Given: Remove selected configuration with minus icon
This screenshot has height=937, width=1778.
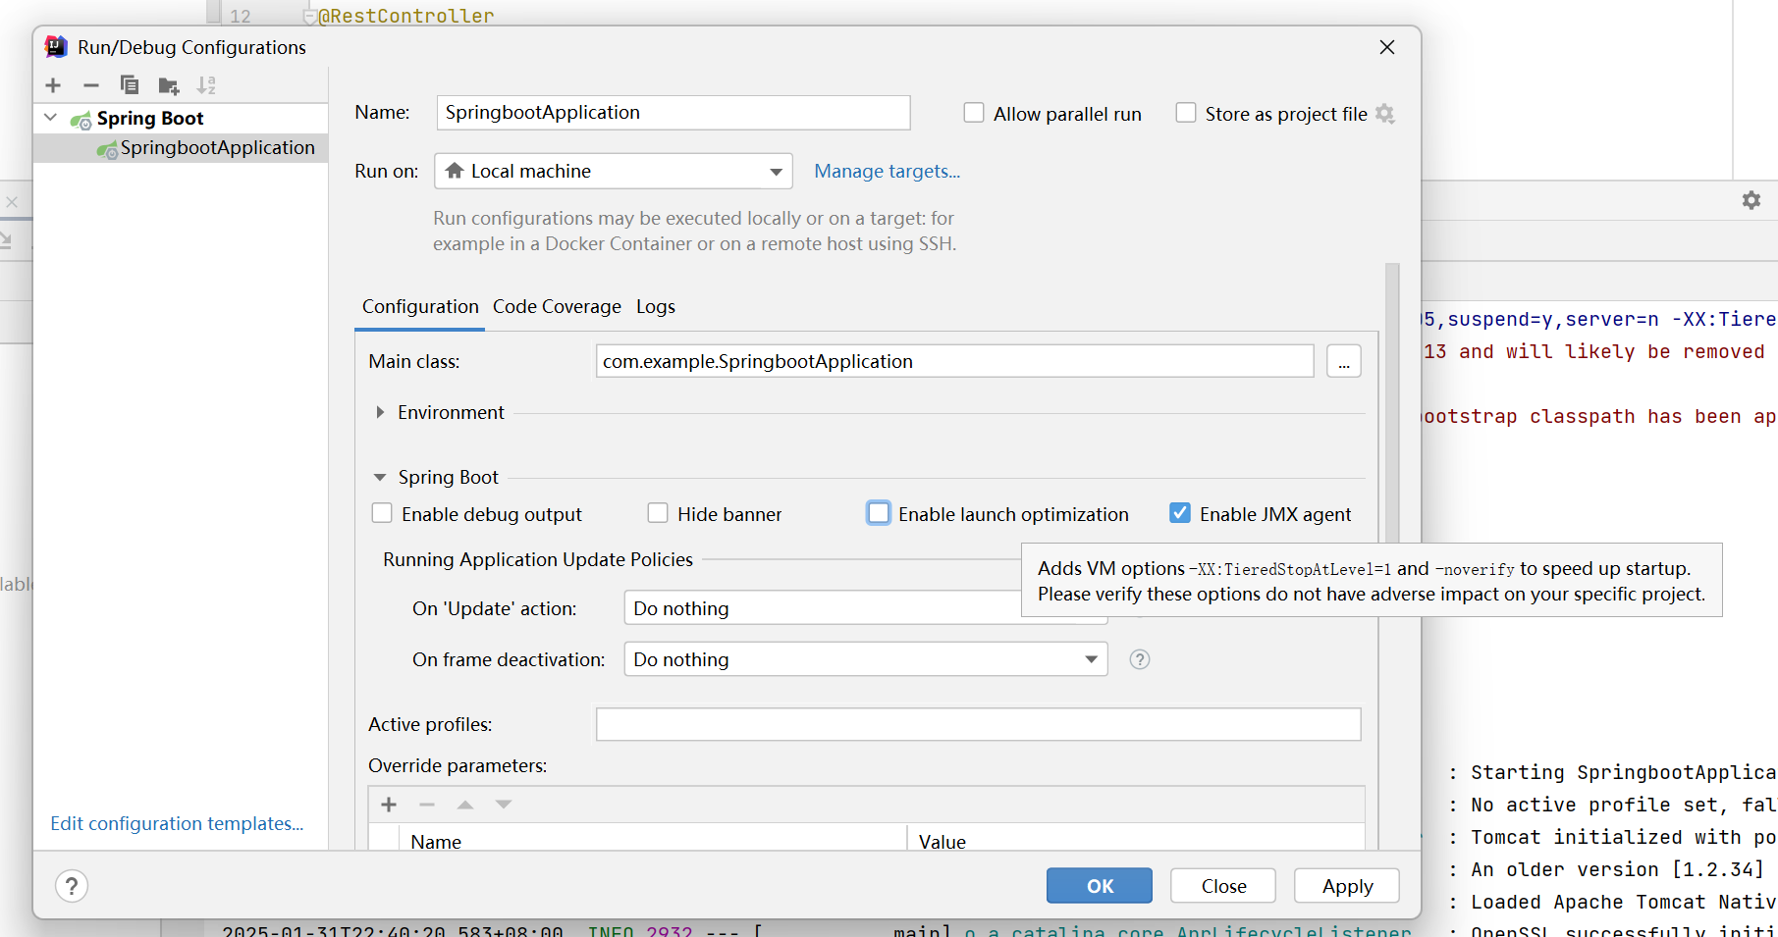Looking at the screenshot, I should coord(91,85).
